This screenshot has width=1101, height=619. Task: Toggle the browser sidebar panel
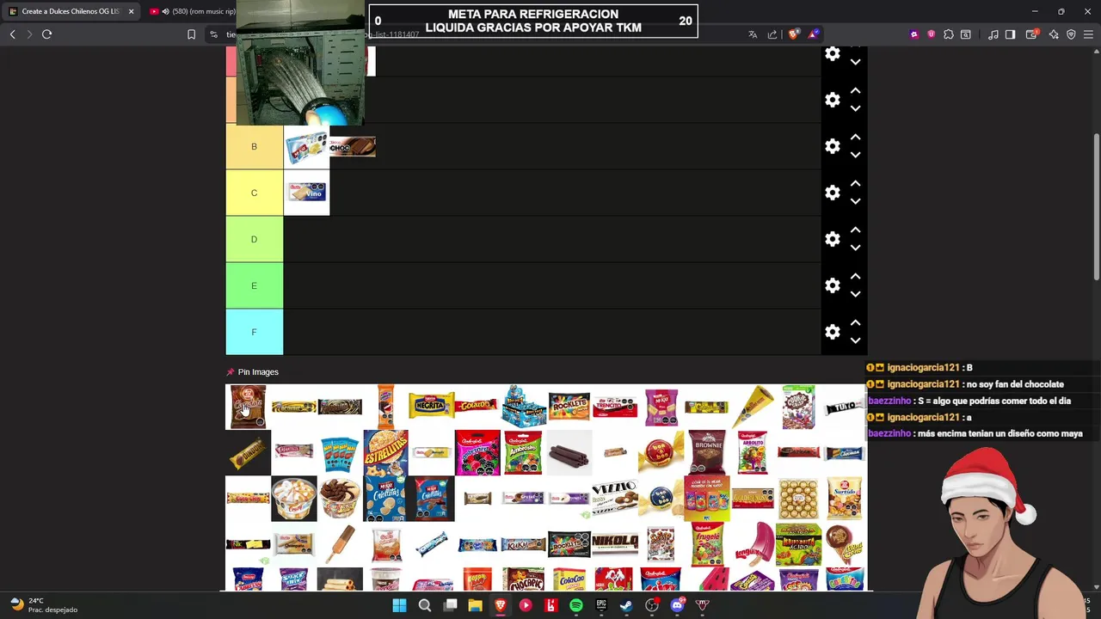(x=1010, y=34)
